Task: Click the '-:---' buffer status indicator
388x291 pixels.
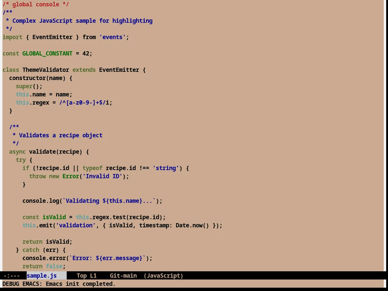Action: 12,276
